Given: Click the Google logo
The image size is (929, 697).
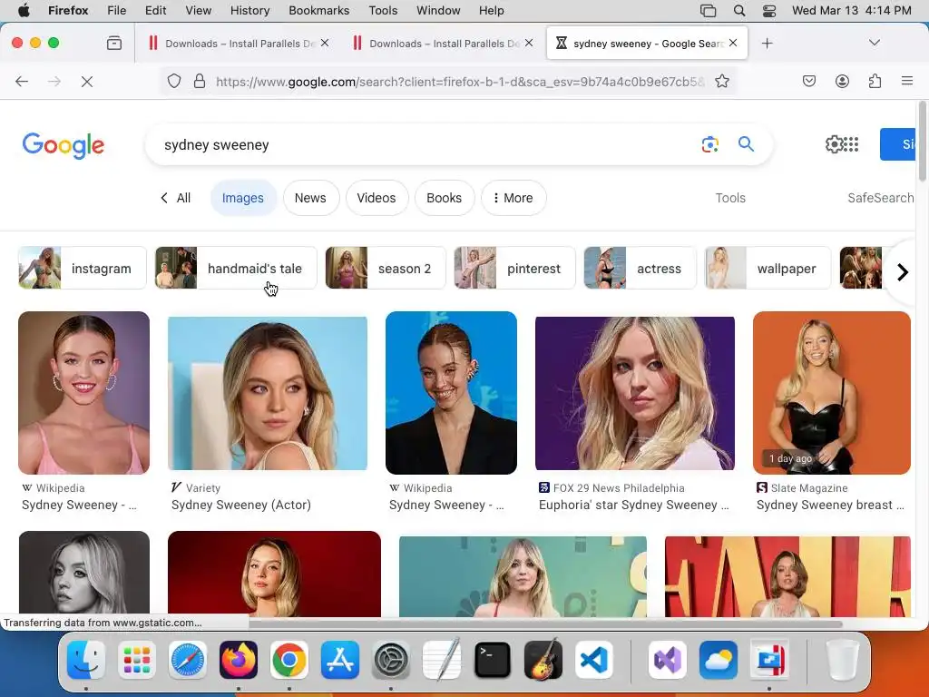Looking at the screenshot, I should tap(64, 145).
